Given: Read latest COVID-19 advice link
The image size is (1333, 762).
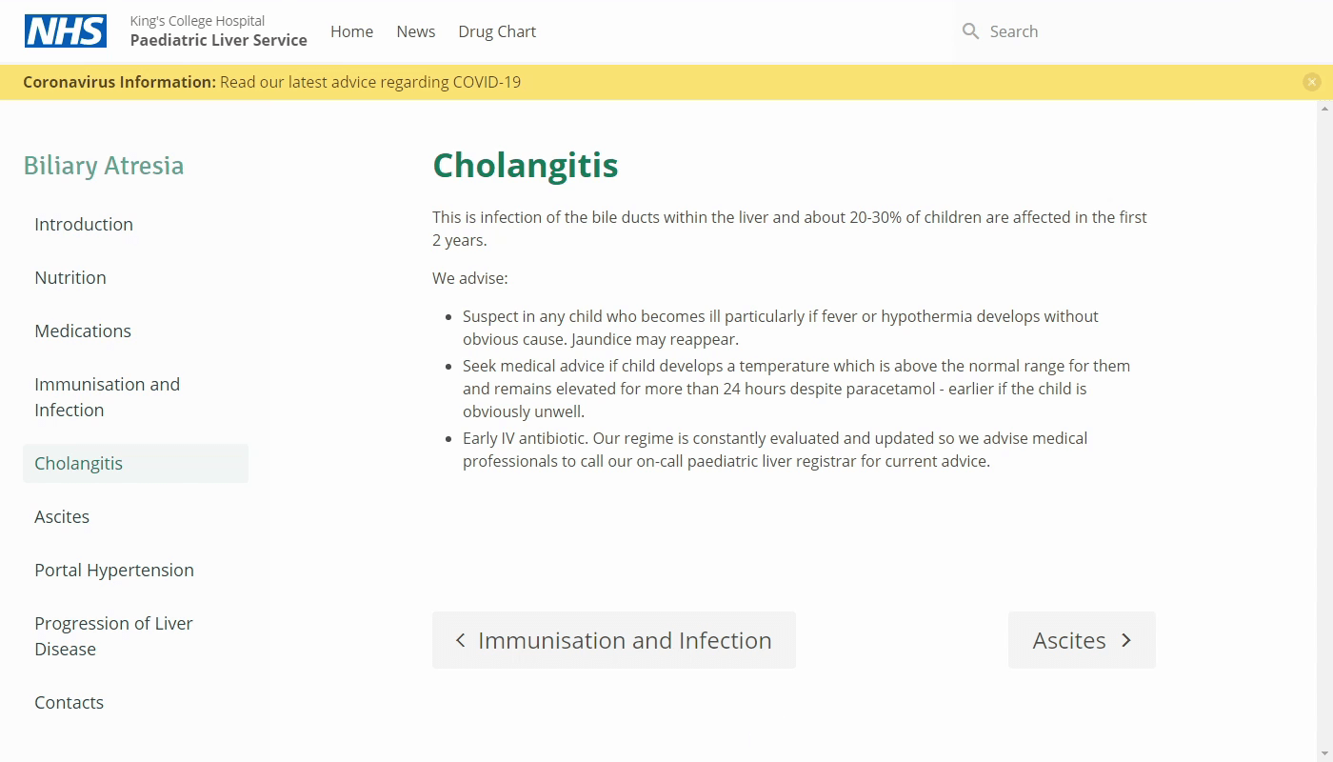Looking at the screenshot, I should point(370,82).
